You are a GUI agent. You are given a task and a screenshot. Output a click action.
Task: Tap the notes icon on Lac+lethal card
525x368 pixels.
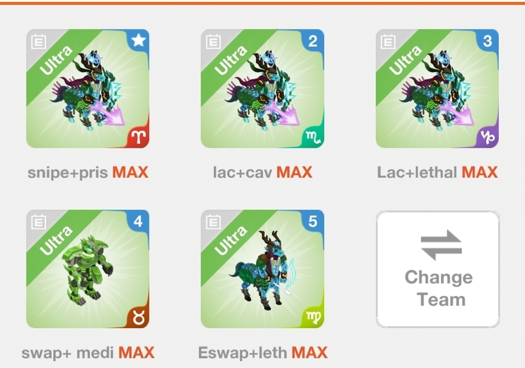(x=388, y=42)
